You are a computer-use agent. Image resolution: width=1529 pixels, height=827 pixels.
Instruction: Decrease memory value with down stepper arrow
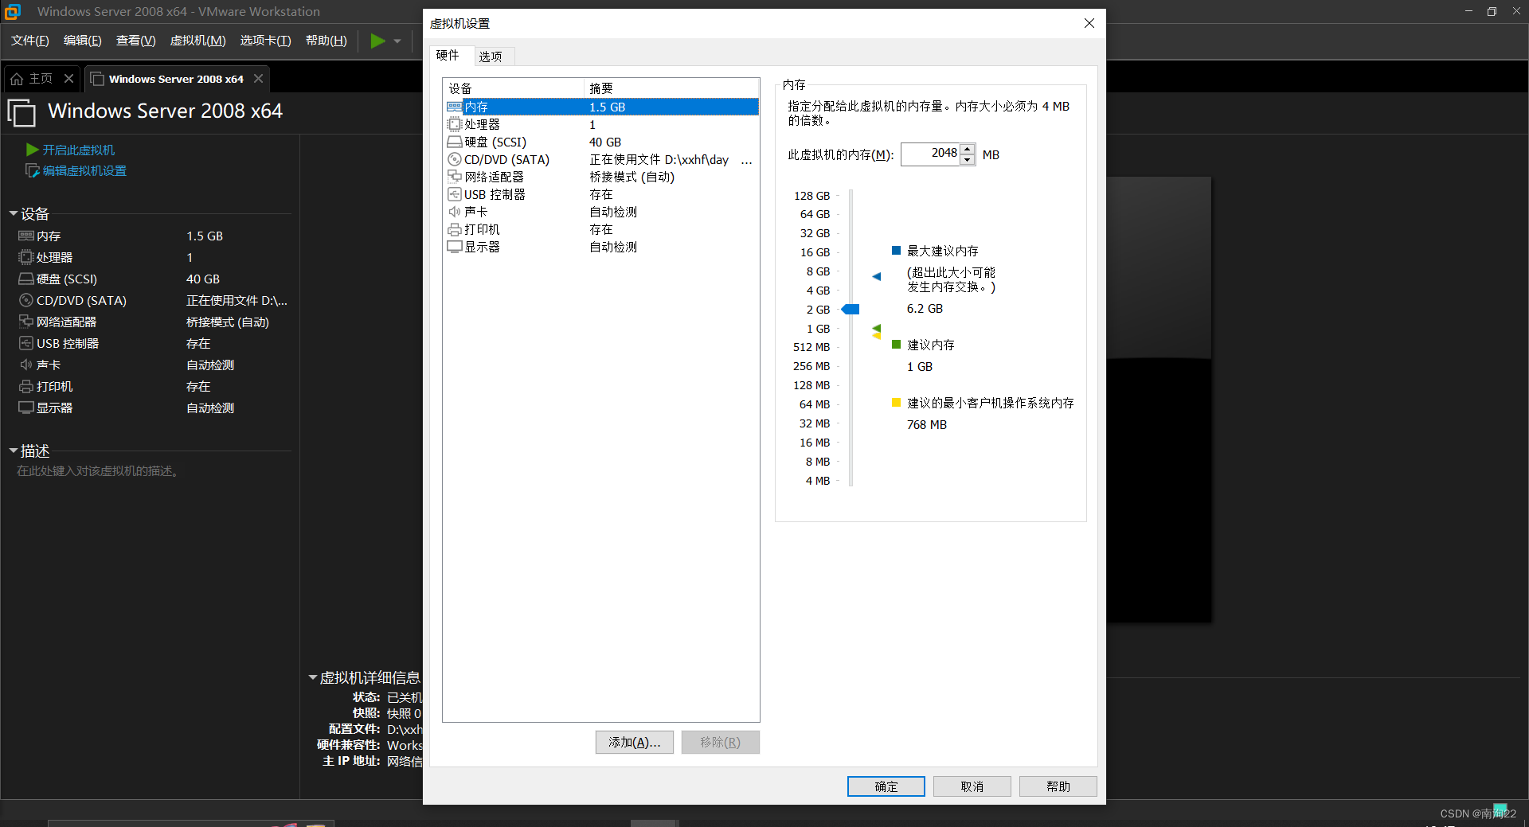click(x=967, y=159)
